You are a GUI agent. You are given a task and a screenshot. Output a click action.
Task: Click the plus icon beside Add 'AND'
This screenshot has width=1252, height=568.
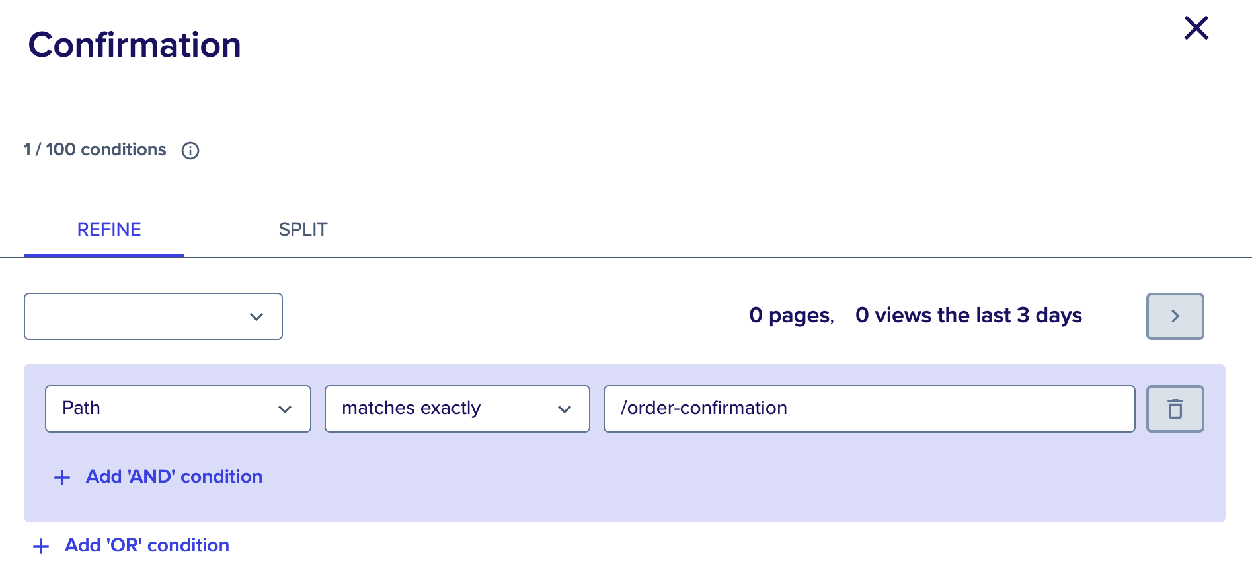tap(62, 478)
